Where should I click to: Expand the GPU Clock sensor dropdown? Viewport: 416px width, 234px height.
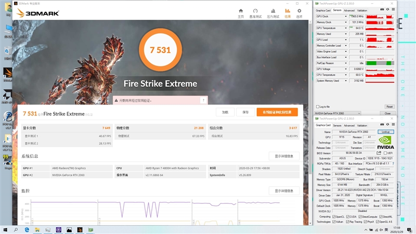point(347,16)
